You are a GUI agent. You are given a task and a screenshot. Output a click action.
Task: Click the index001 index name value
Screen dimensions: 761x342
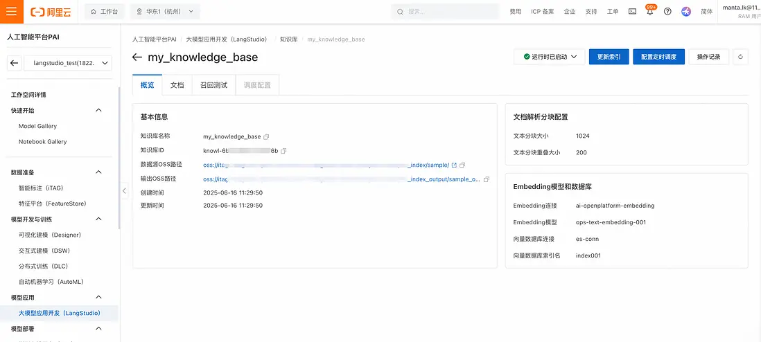[x=588, y=255]
